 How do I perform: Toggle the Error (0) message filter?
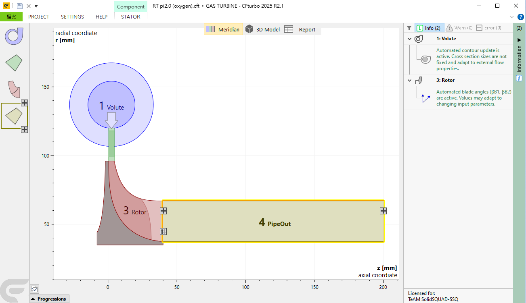488,28
